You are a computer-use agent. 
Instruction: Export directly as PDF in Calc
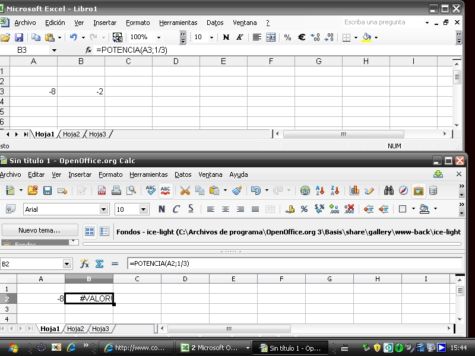pyautogui.click(x=102, y=190)
